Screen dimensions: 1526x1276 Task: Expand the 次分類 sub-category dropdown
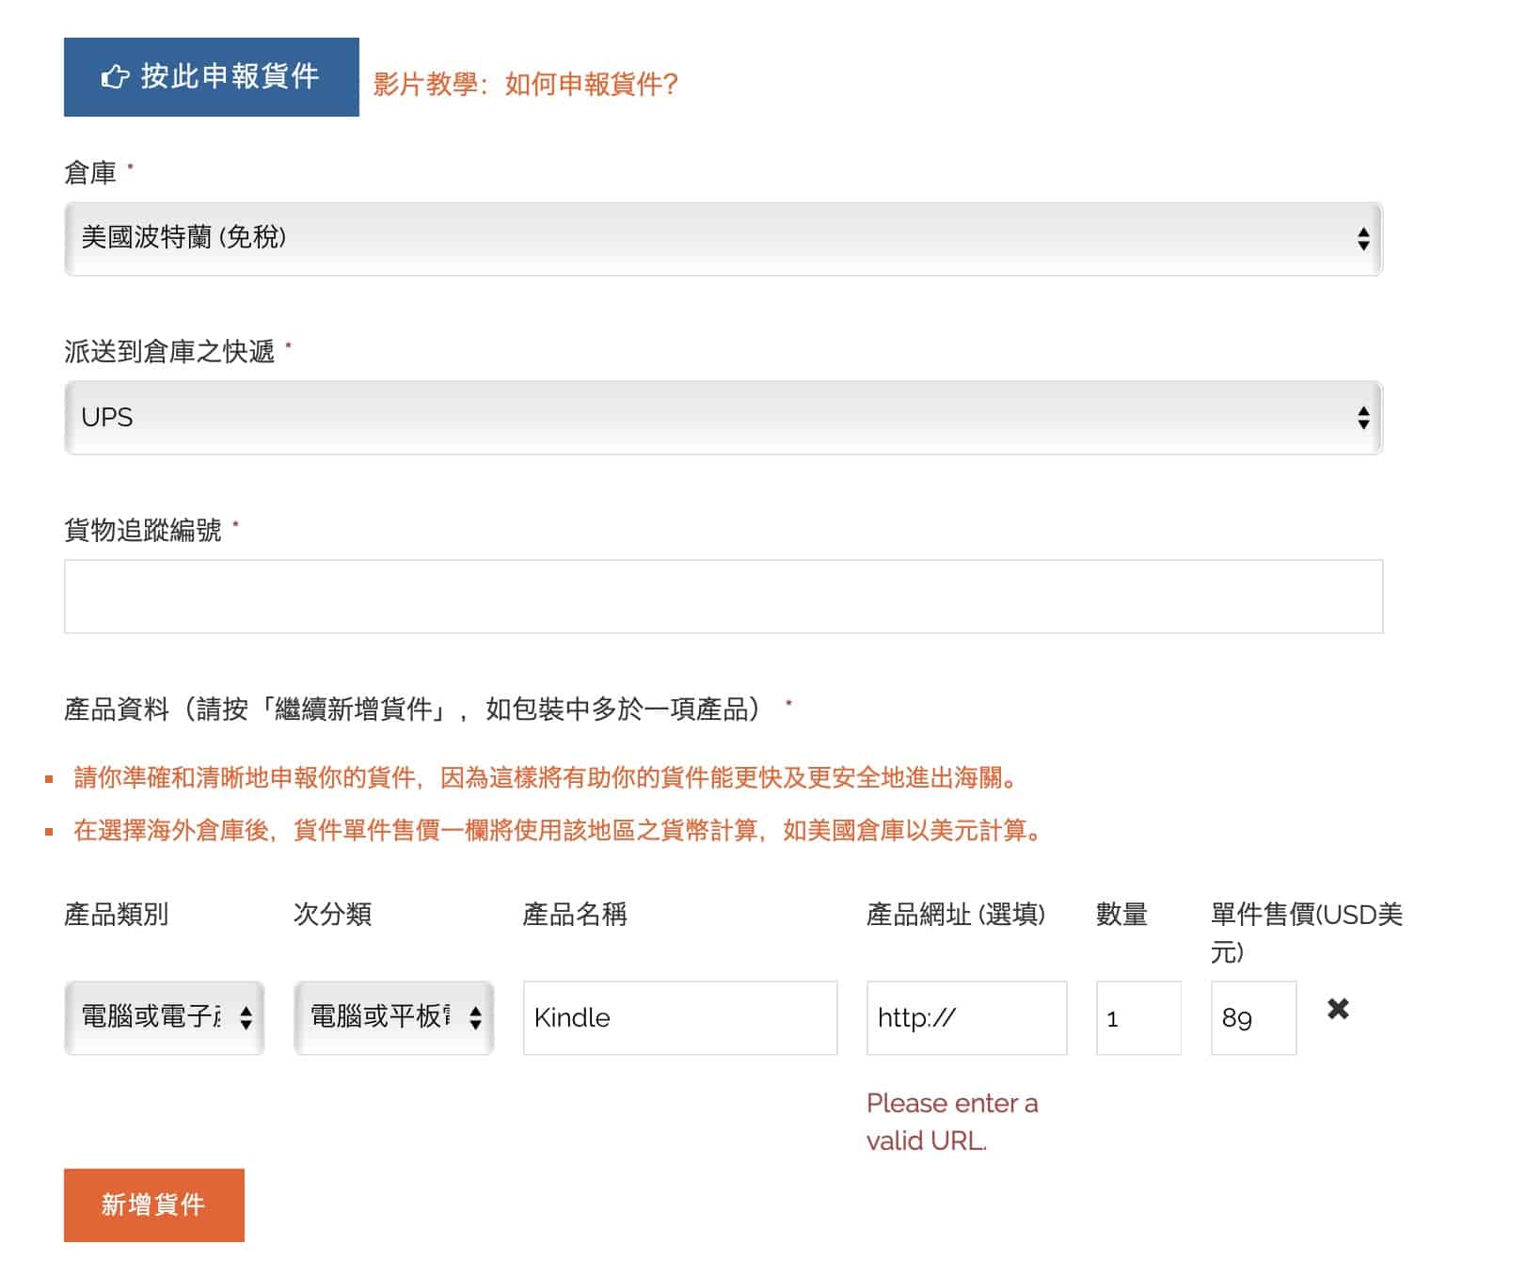point(393,1017)
